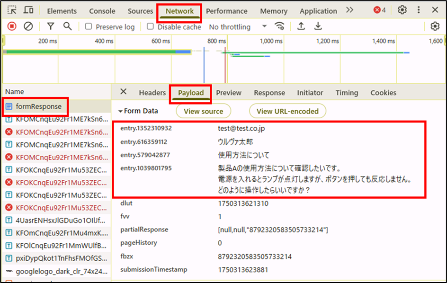447x283 pixels.
Task: Open the network search magnifier
Action: coord(68,27)
